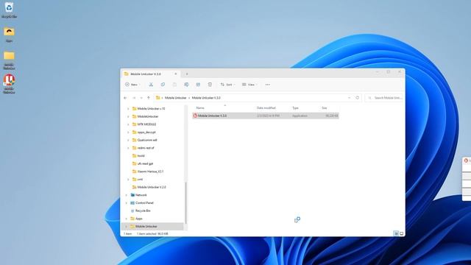
Task: Go back with the Back arrow
Action: [126, 98]
